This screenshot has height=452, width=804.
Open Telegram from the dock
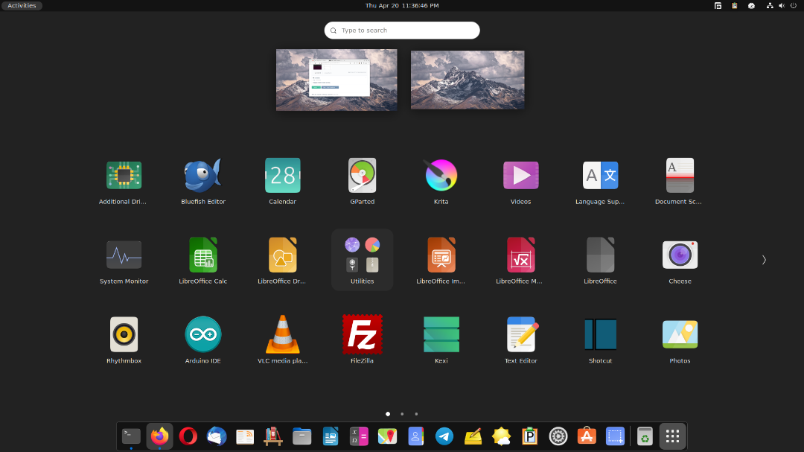(x=444, y=436)
